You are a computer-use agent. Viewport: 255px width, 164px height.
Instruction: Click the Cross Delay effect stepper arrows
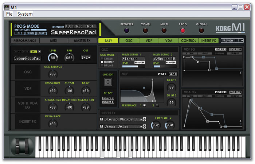pyautogui.click(x=145, y=126)
